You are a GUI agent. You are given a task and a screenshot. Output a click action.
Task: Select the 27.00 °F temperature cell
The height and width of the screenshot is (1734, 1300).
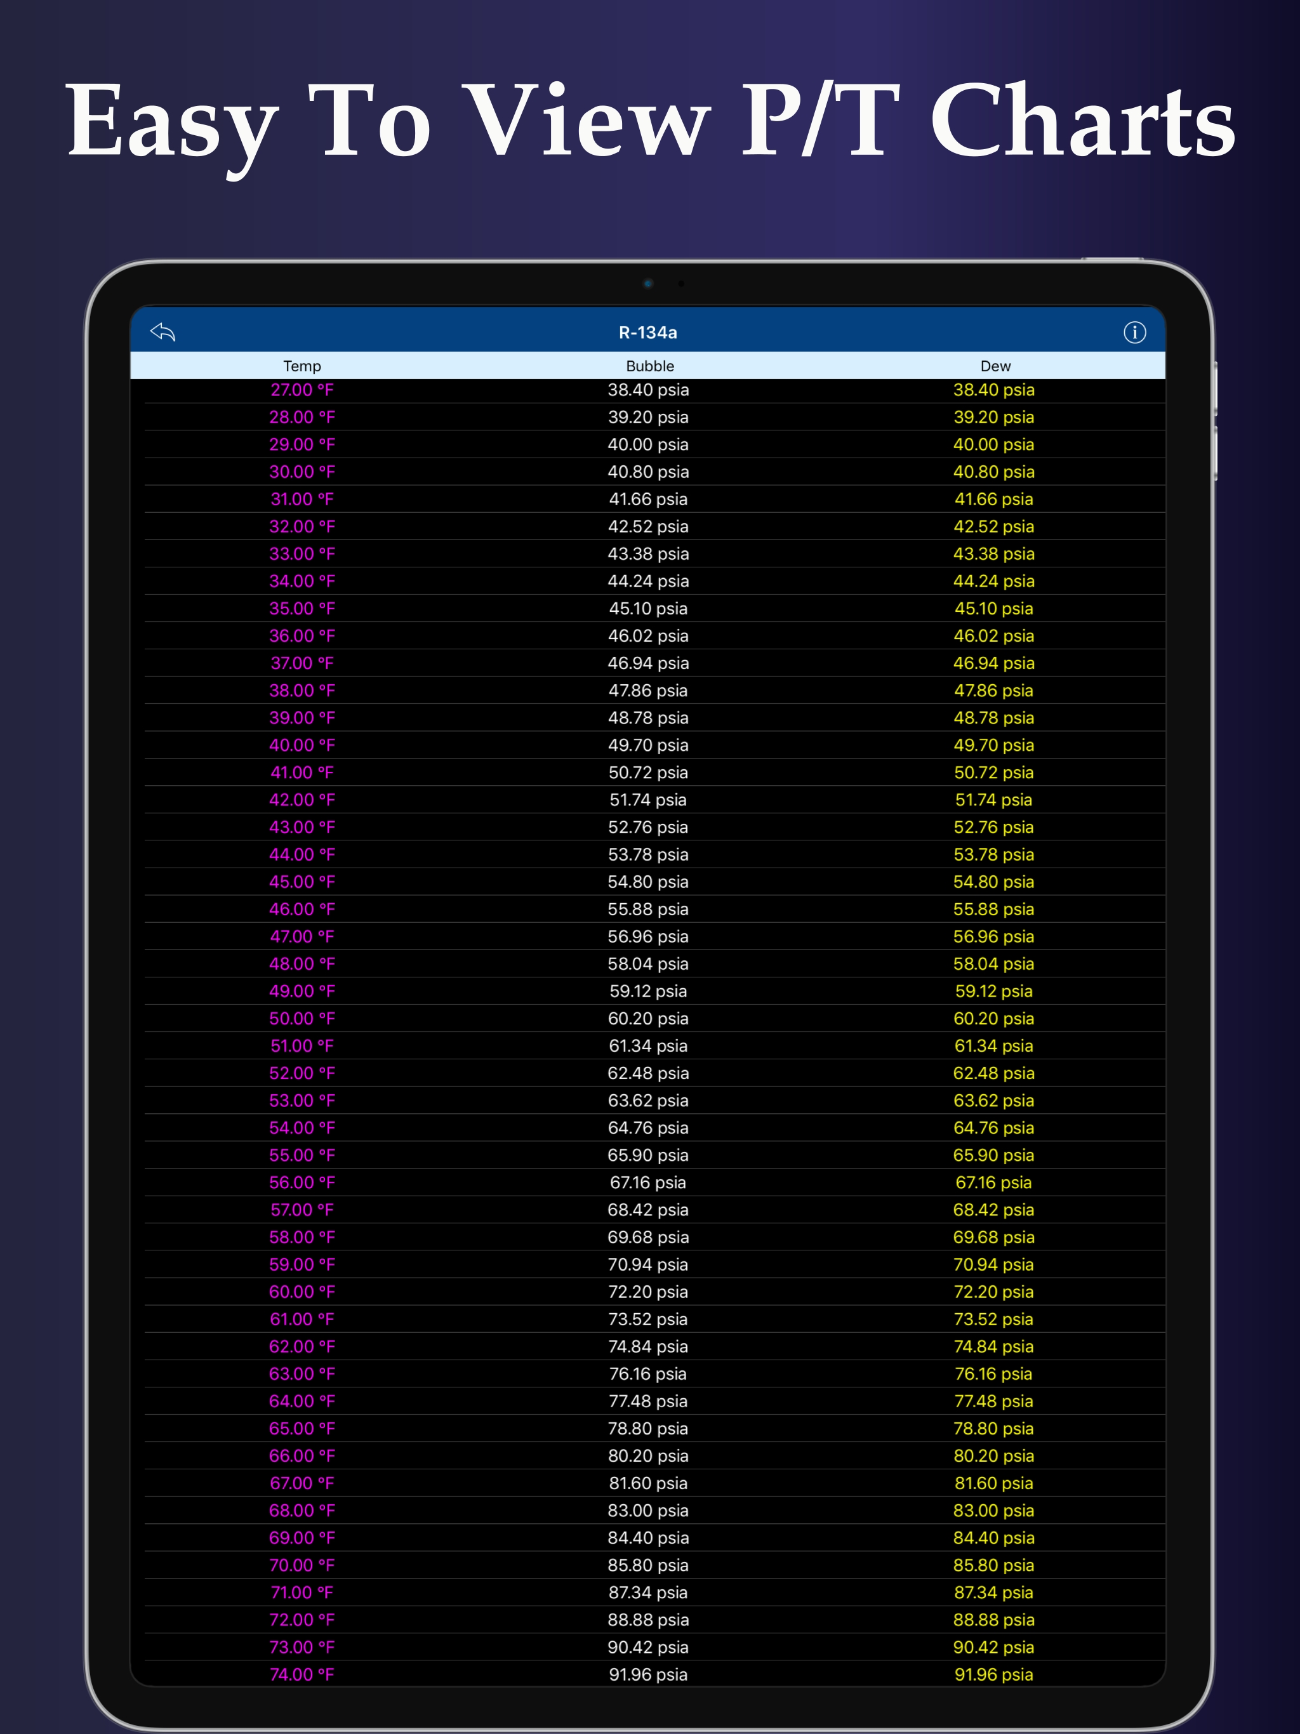302,390
